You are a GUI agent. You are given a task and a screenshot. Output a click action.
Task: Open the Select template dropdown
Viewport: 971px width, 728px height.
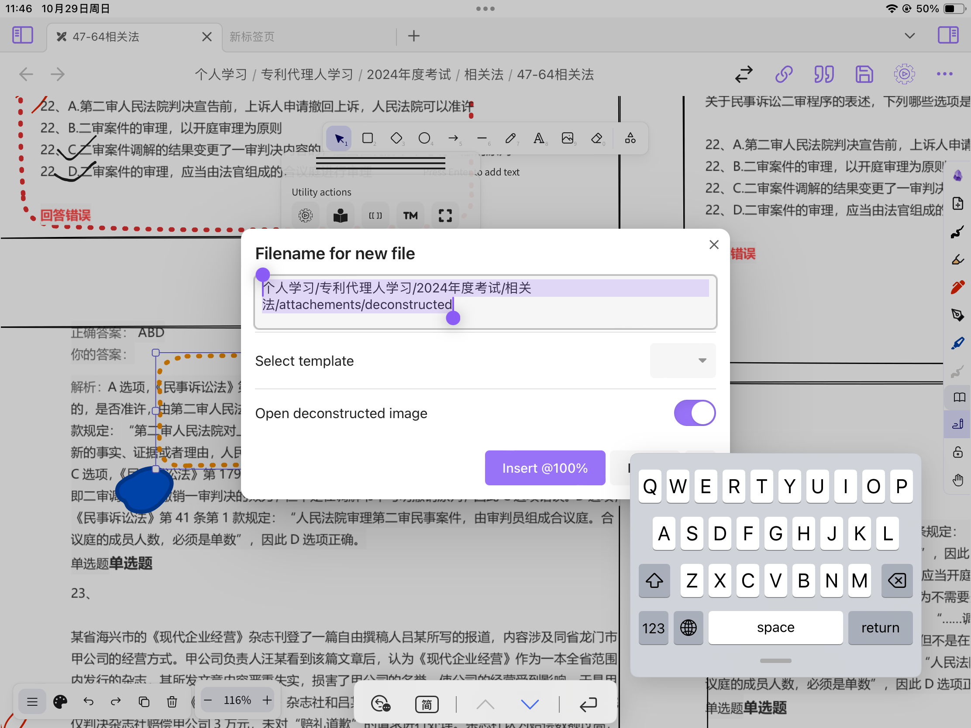pos(682,360)
